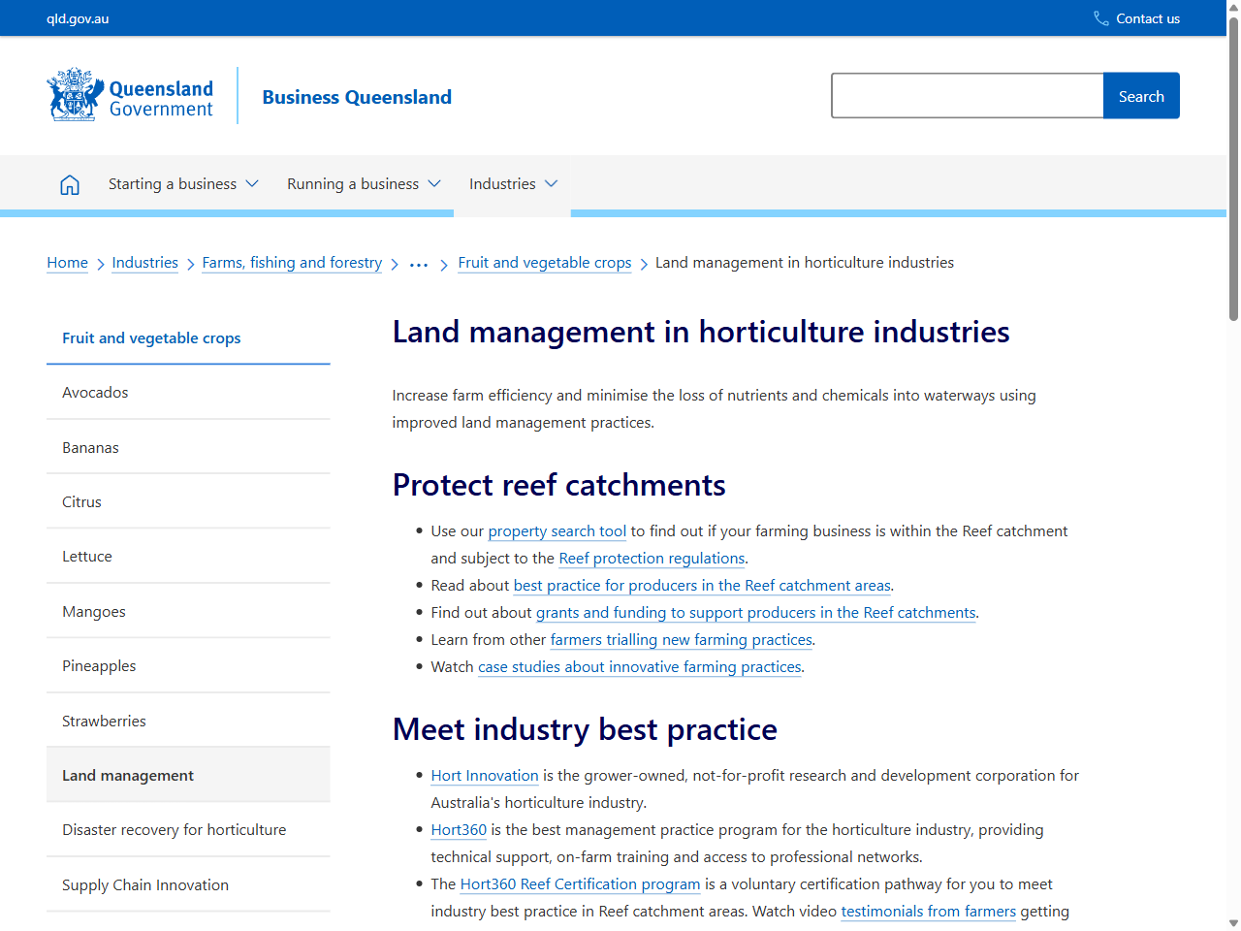Select Bananas from the side navigation
The image size is (1241, 931).
point(90,447)
